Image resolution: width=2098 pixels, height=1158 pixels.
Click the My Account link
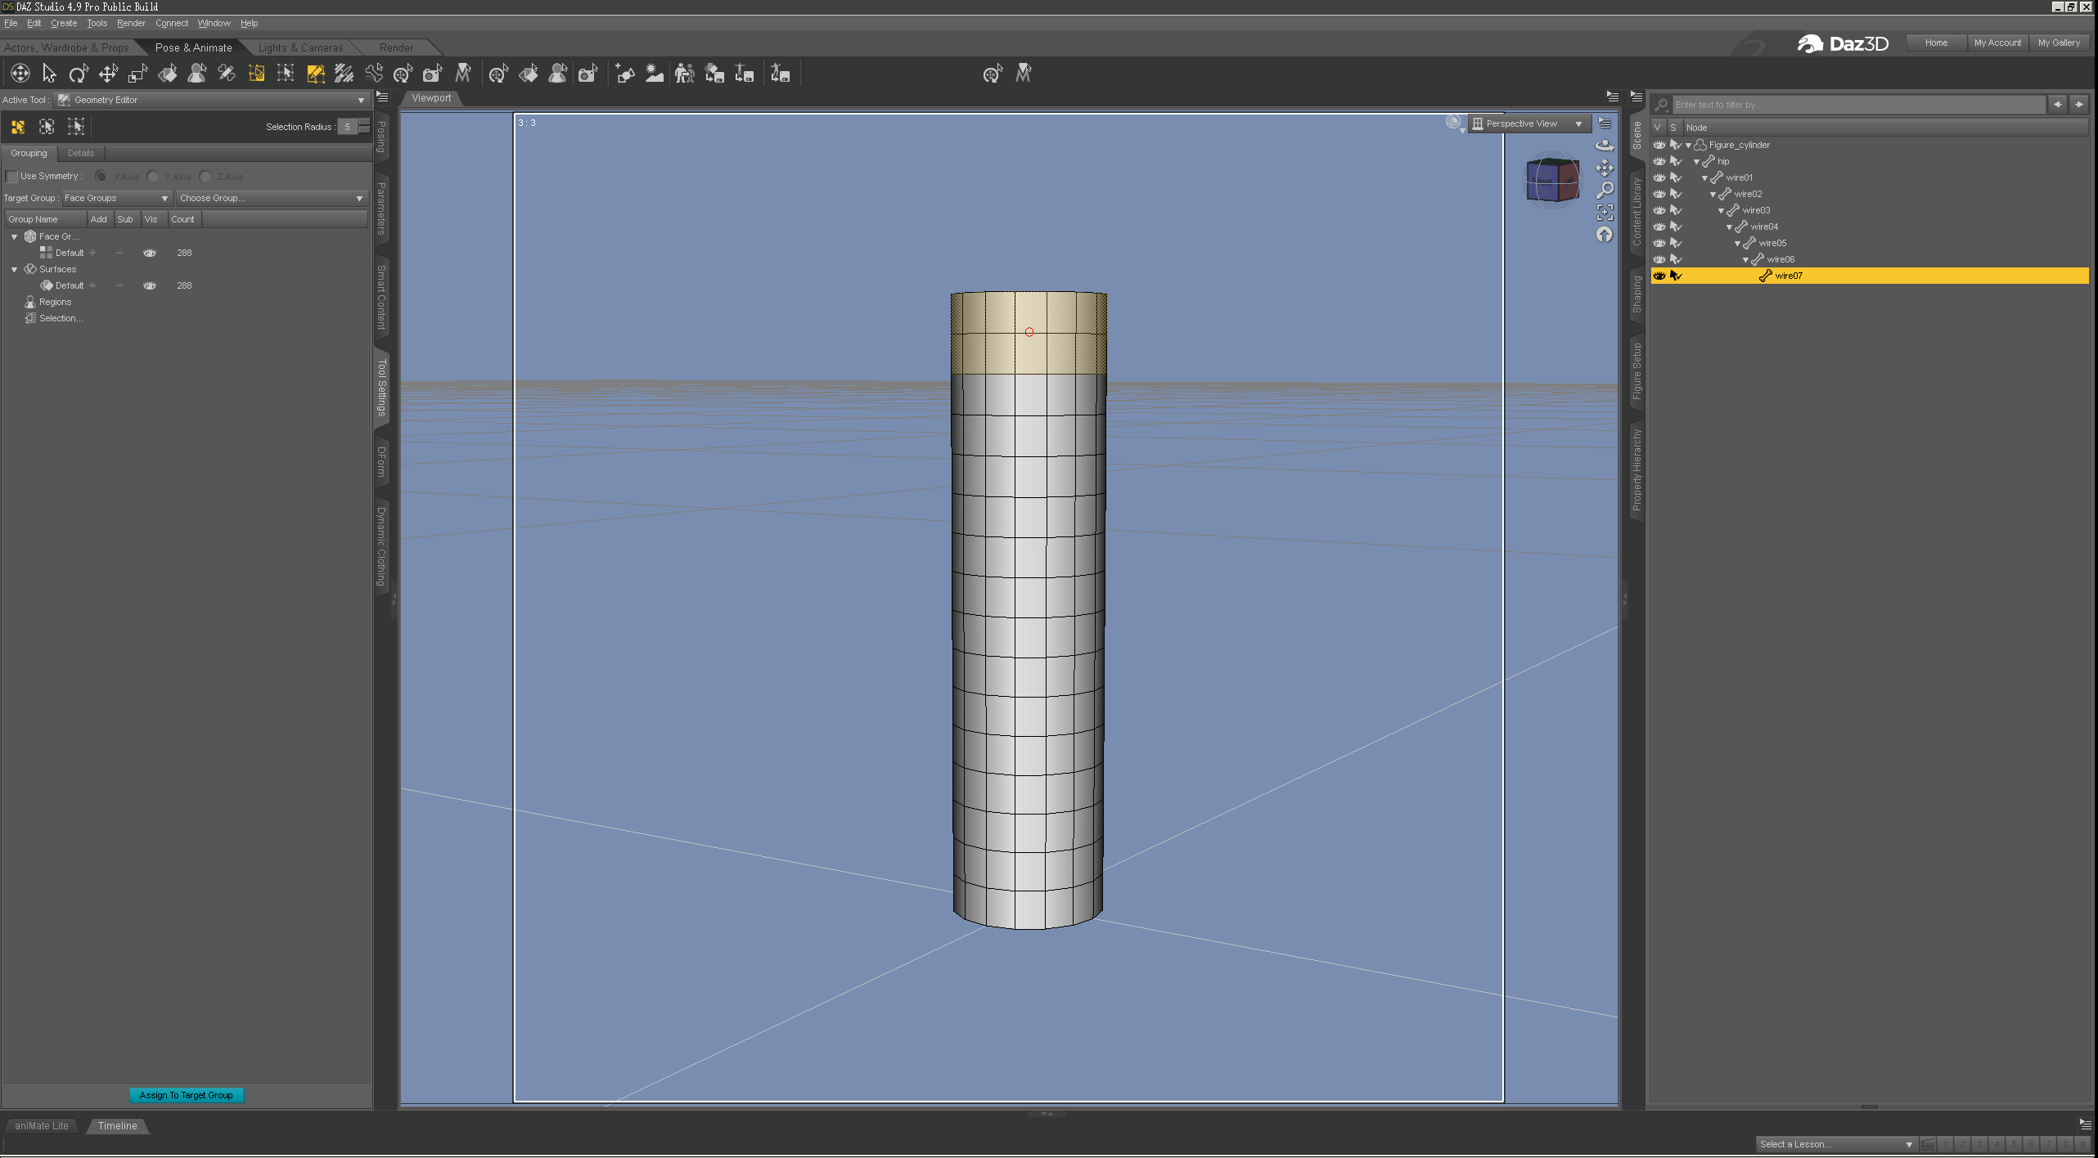click(x=1997, y=43)
